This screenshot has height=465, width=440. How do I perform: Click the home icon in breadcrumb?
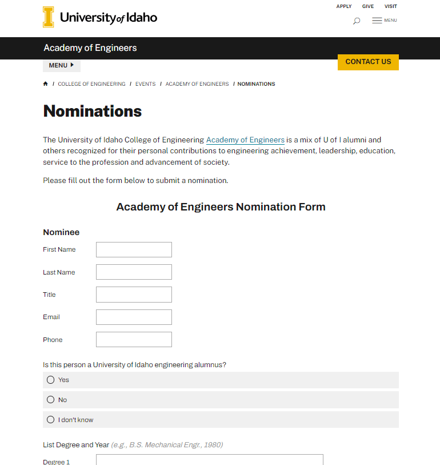[46, 84]
